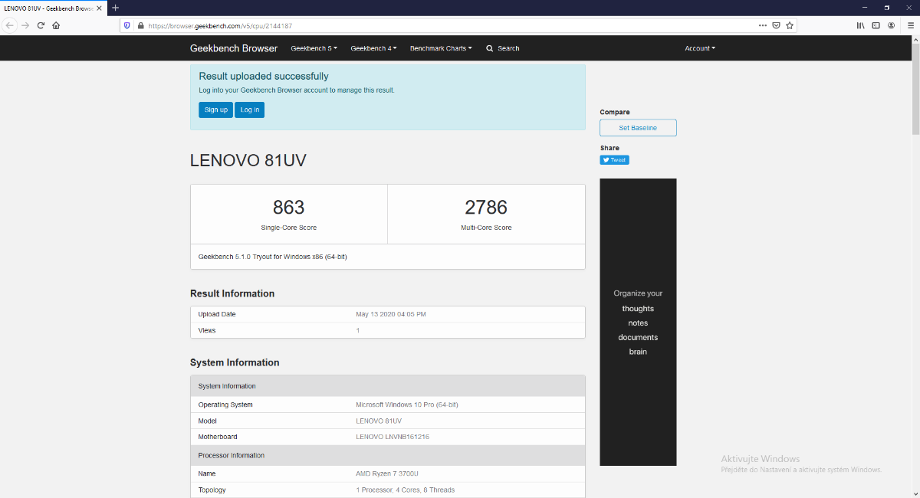Bookmark this page with the star icon
920x498 pixels.
pyautogui.click(x=790, y=25)
